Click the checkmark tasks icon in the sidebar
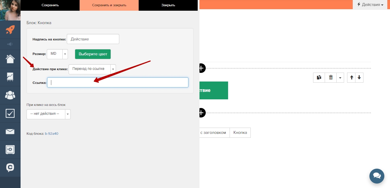The image size is (390, 188). [10, 113]
